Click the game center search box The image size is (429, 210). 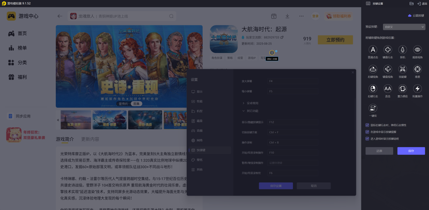coord(122,16)
